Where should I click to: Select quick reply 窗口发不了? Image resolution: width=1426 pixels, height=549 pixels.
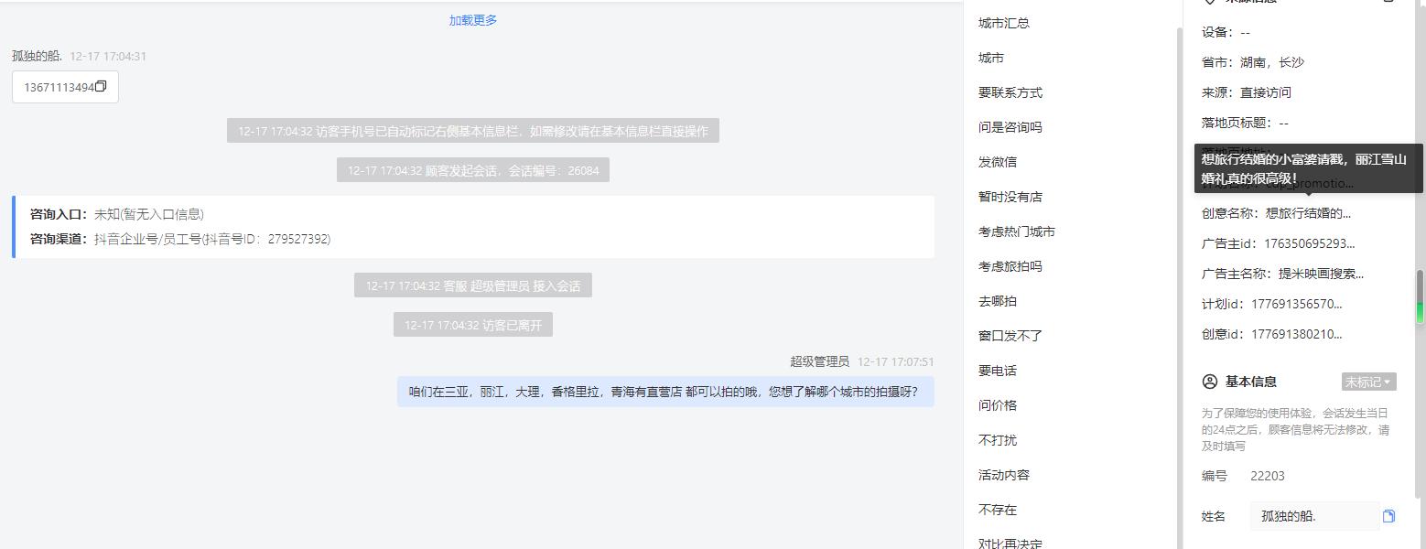pyautogui.click(x=1010, y=336)
